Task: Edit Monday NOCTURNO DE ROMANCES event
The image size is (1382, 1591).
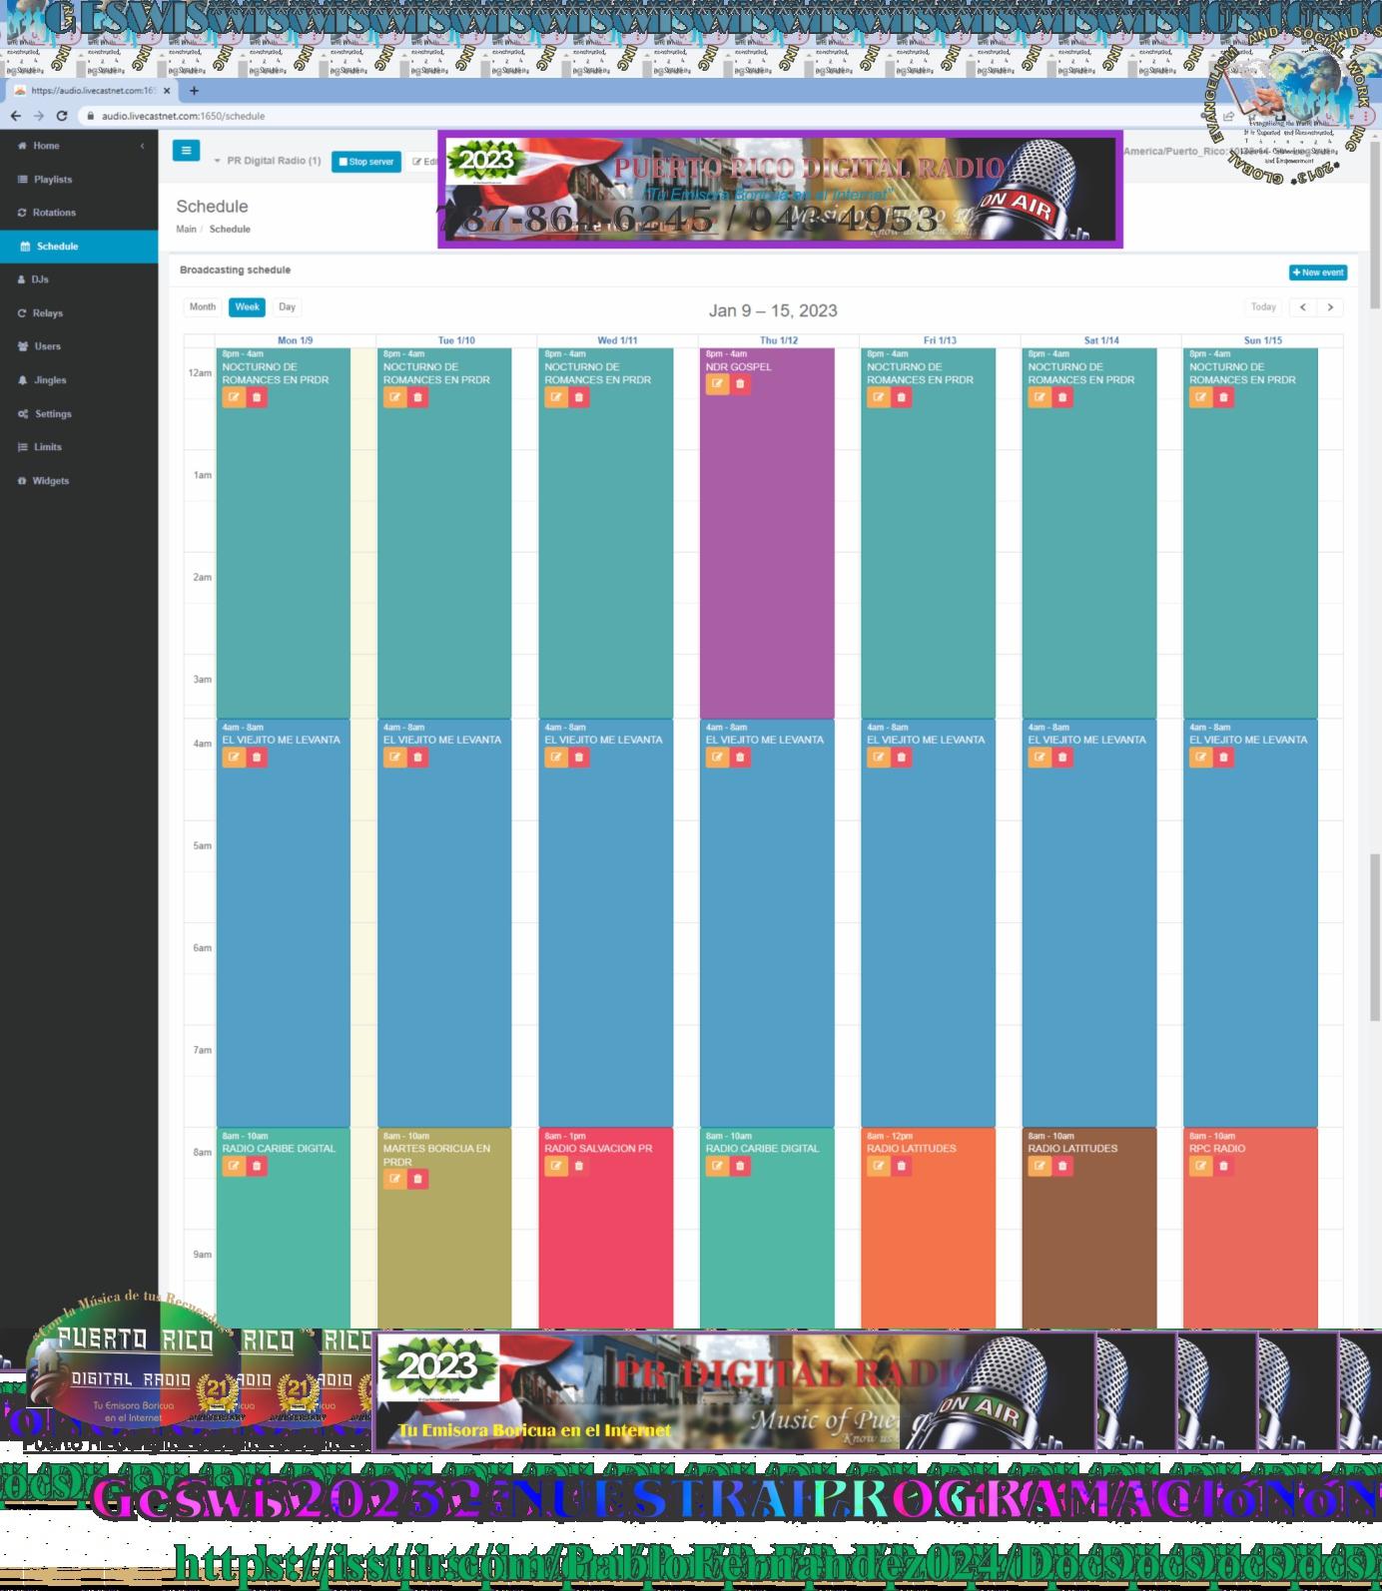Action: (234, 397)
